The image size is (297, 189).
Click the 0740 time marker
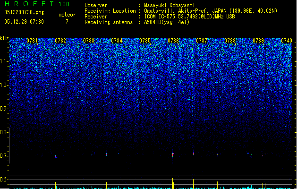pos(287,41)
